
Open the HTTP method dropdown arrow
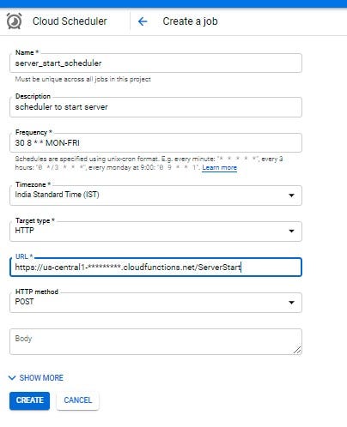[x=291, y=303]
